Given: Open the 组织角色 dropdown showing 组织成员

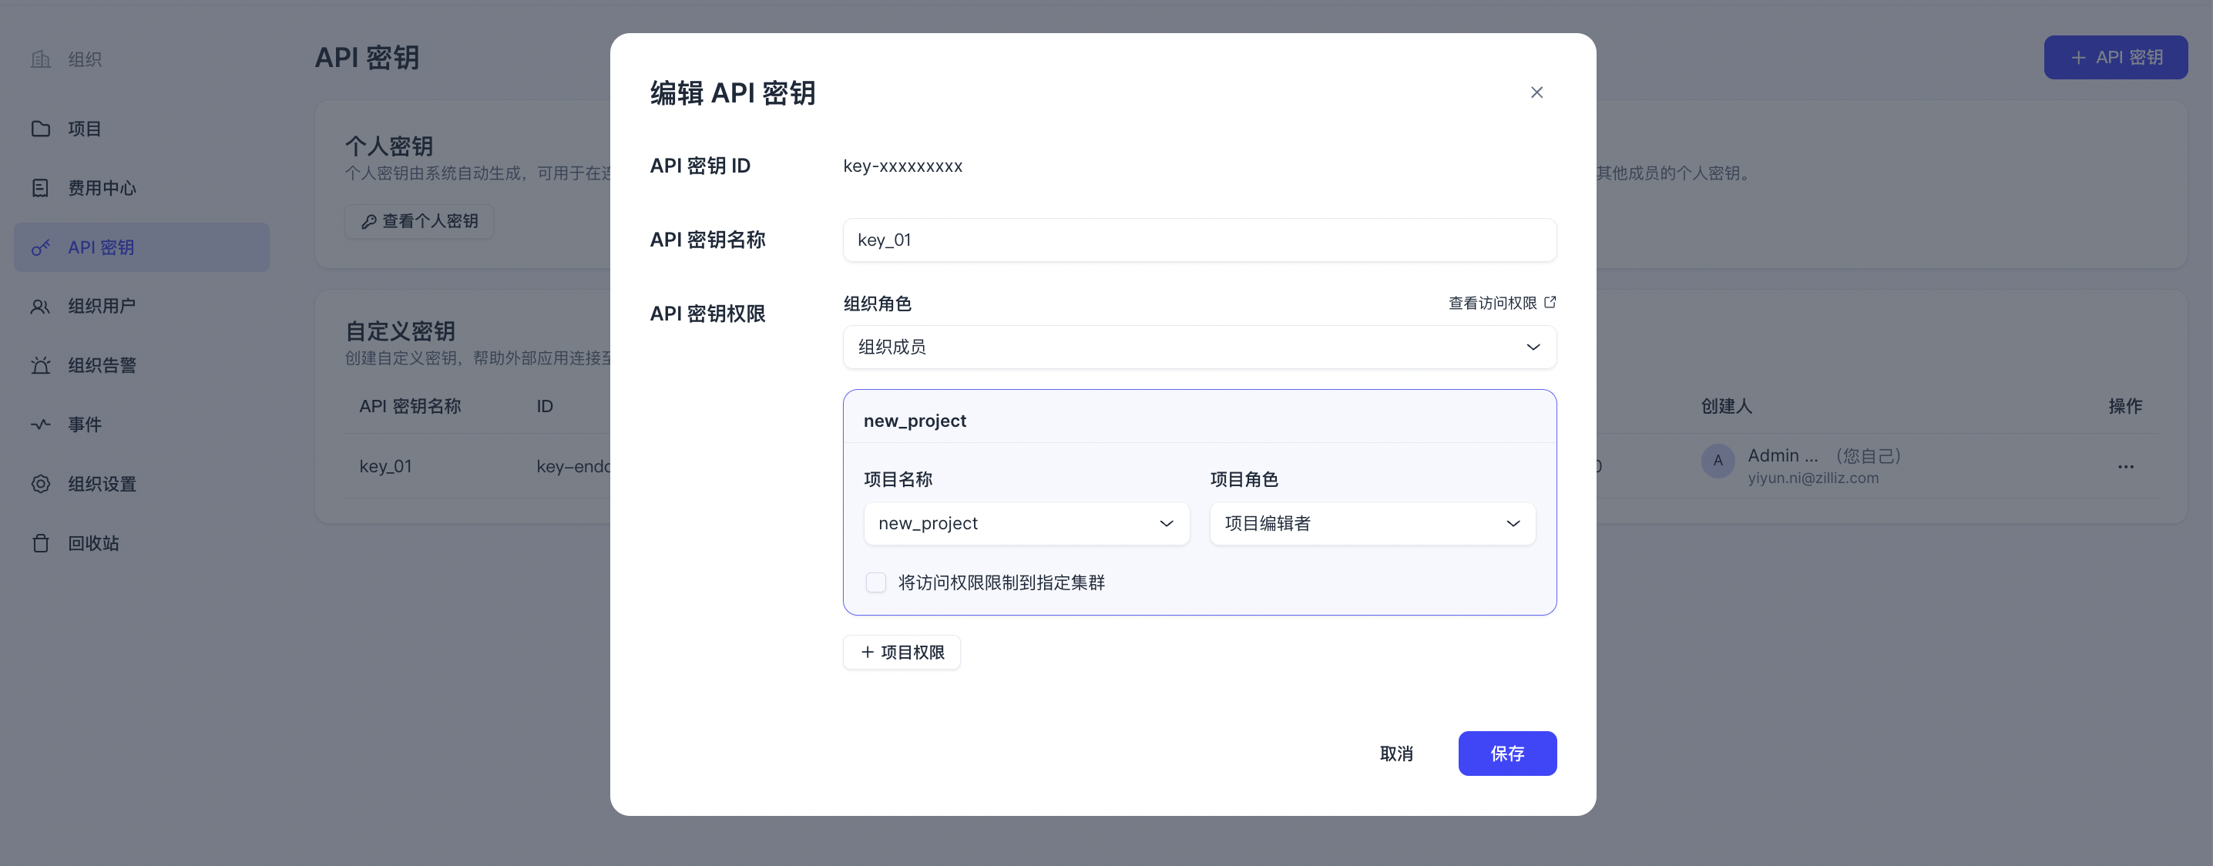Looking at the screenshot, I should point(1199,347).
